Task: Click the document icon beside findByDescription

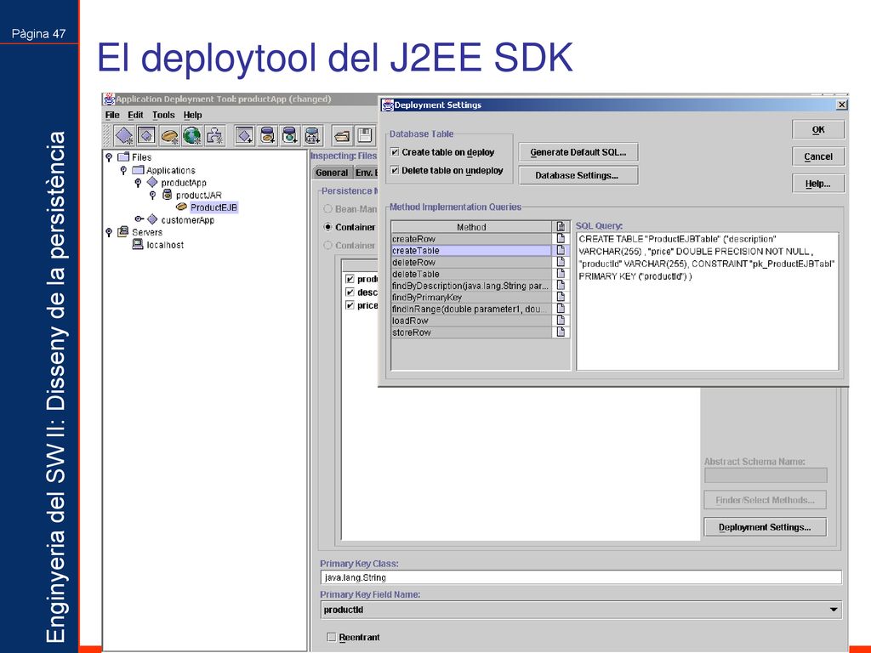Action: [x=561, y=285]
